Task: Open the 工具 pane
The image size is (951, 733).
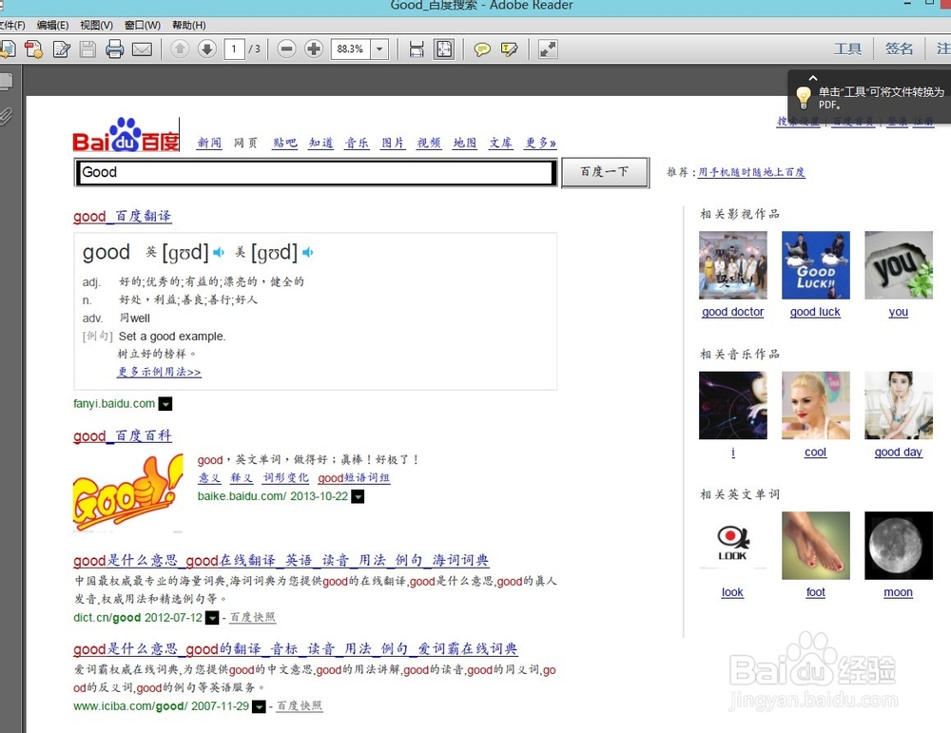Action: click(847, 48)
